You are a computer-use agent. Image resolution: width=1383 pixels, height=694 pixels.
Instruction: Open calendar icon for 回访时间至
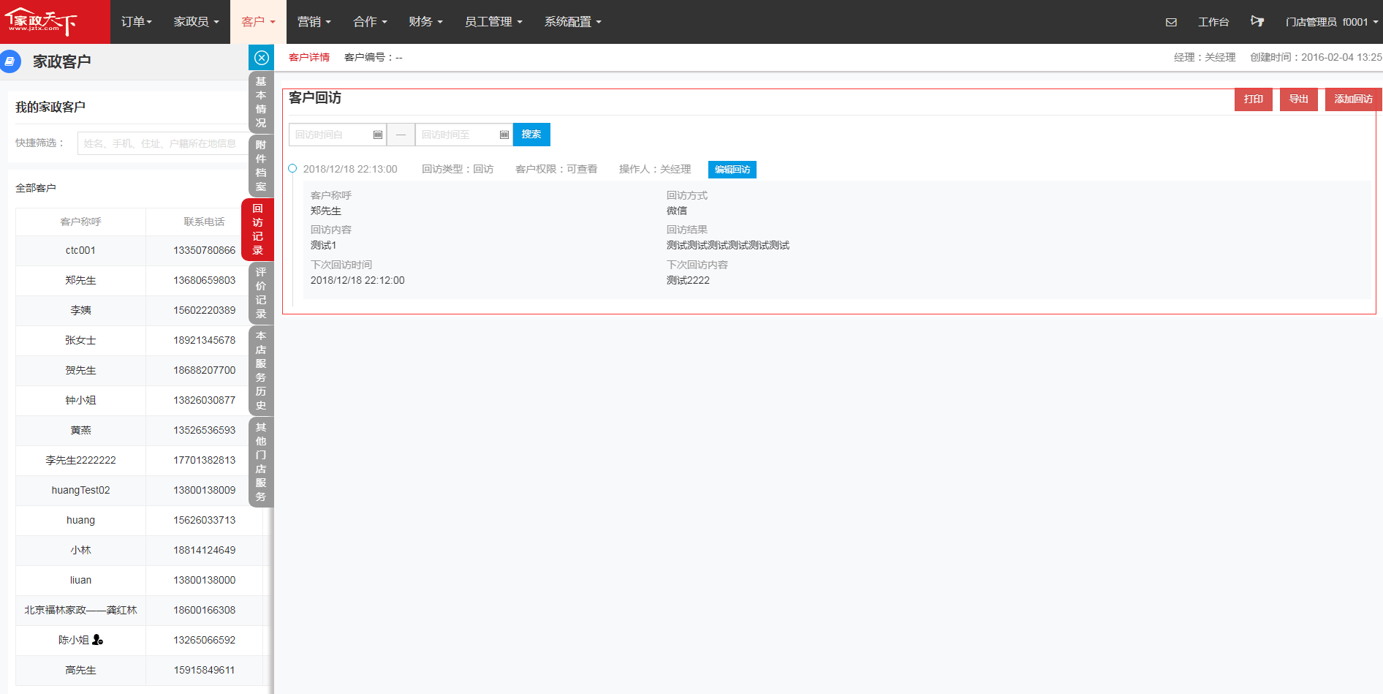click(x=504, y=135)
